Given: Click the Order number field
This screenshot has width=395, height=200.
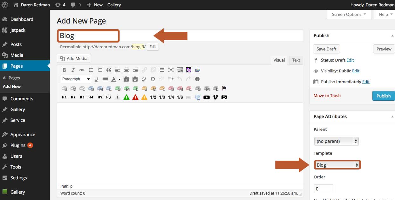Looking at the screenshot, I should [x=323, y=189].
